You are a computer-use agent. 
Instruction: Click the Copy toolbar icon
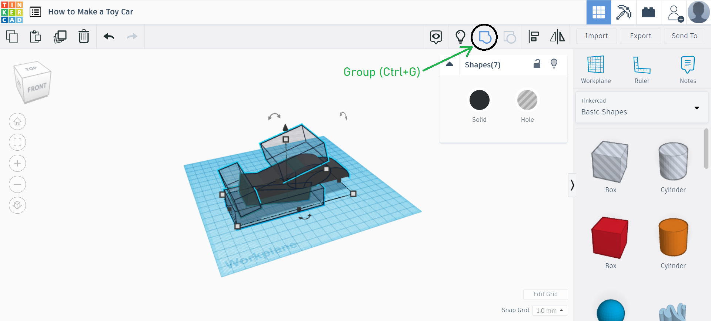point(12,36)
